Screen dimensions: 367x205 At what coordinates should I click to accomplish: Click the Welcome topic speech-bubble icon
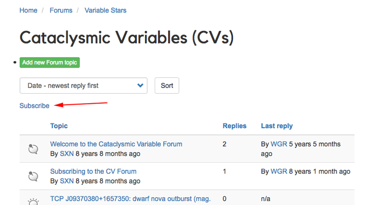click(x=33, y=149)
